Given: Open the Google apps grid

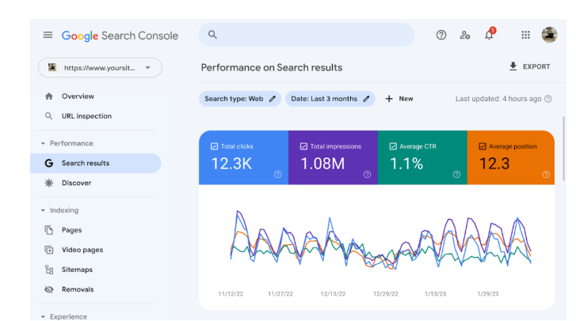Looking at the screenshot, I should tap(525, 35).
